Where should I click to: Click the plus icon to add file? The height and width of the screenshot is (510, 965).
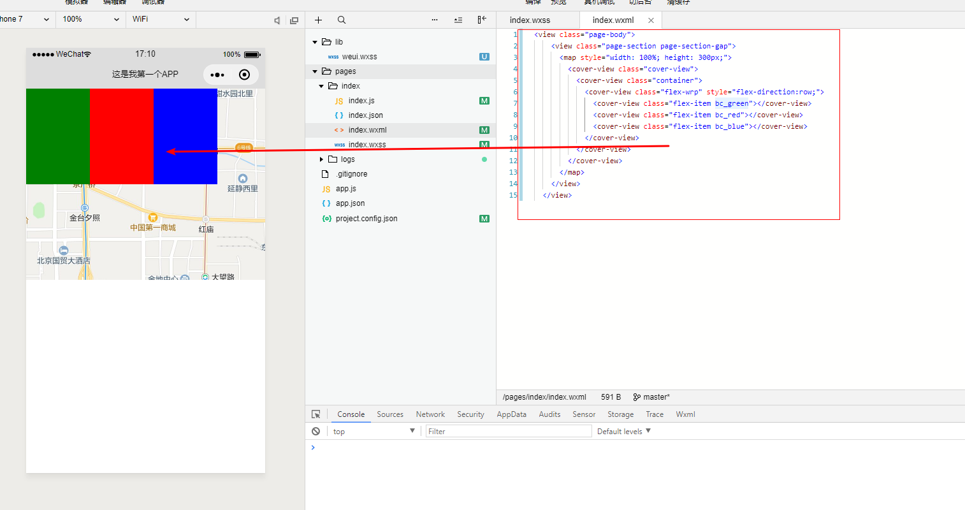[318, 20]
